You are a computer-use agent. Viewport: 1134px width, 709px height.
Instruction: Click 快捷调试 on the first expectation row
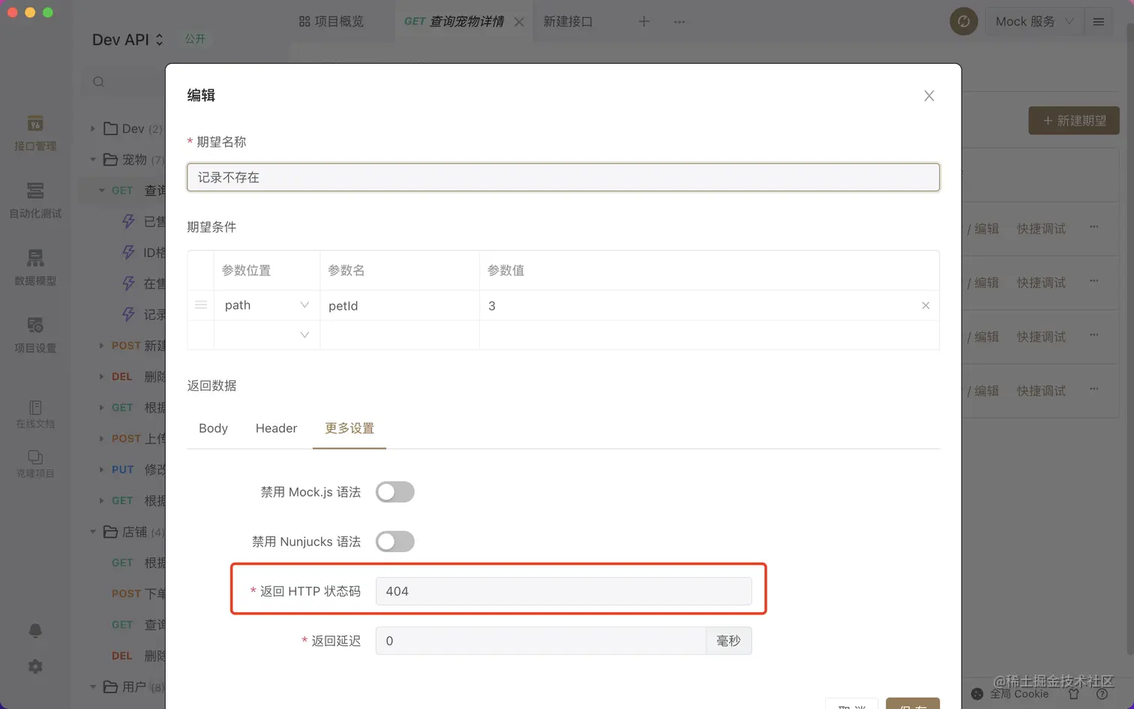pyautogui.click(x=1041, y=229)
